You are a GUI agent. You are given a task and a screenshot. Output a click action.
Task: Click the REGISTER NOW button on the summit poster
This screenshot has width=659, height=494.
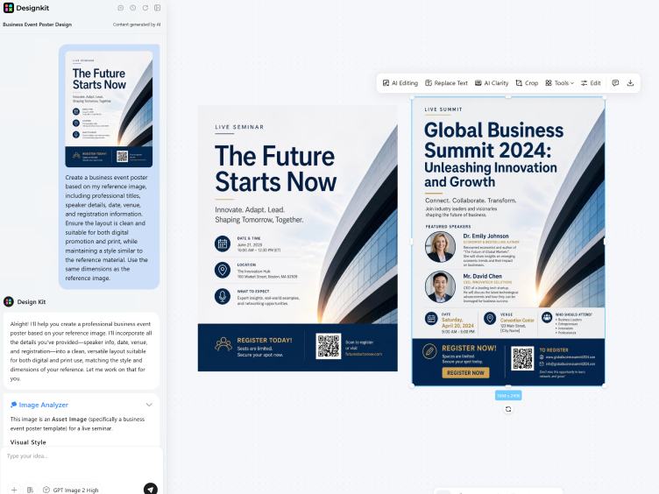(x=465, y=372)
